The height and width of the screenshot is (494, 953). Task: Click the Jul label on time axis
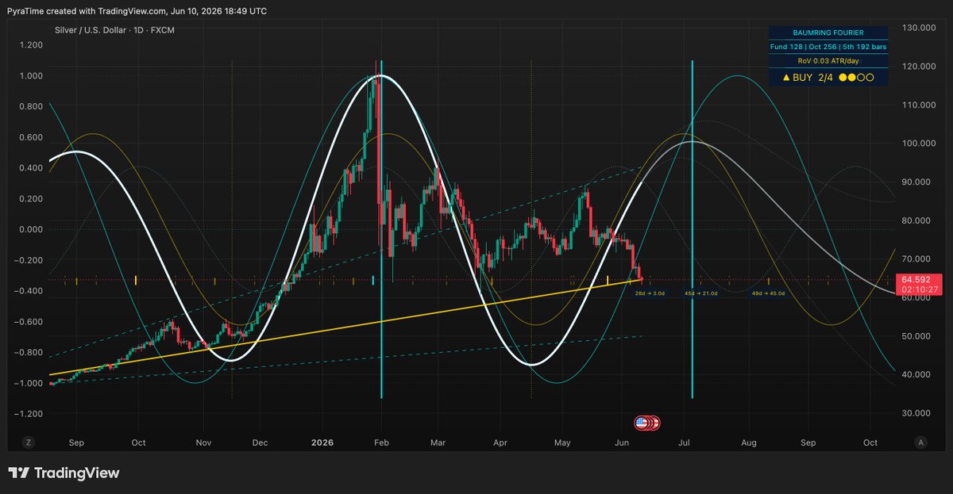point(685,442)
